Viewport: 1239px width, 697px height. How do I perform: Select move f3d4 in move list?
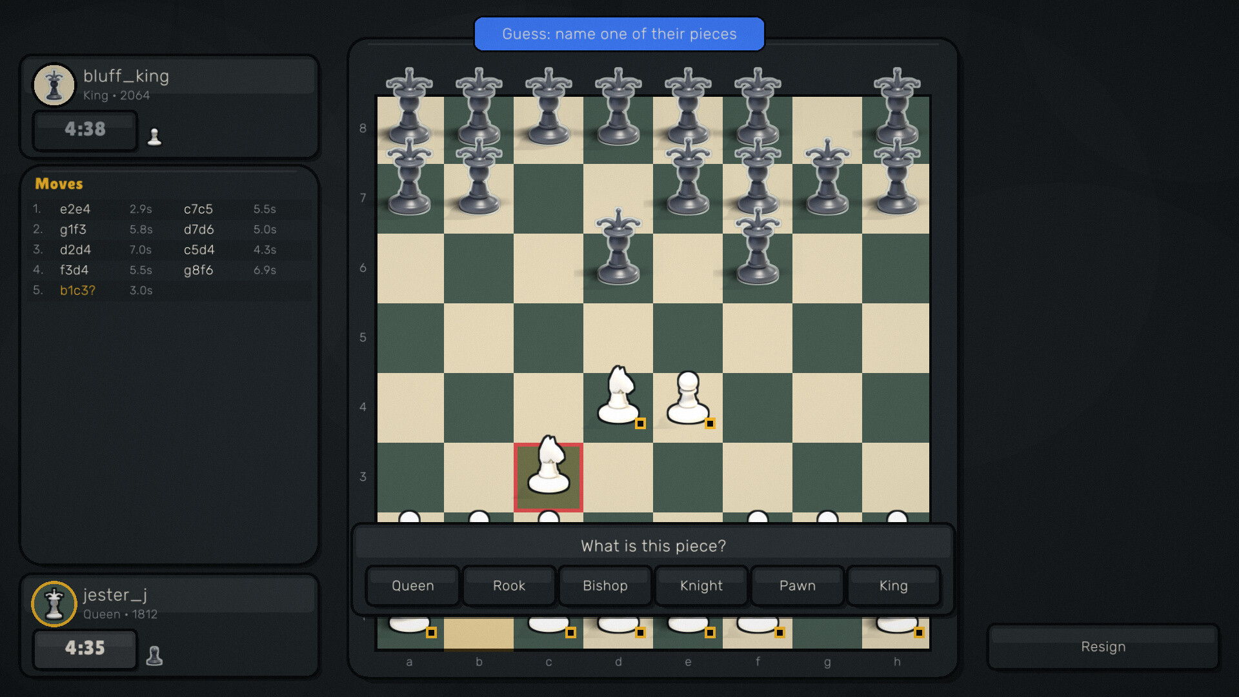tap(74, 270)
